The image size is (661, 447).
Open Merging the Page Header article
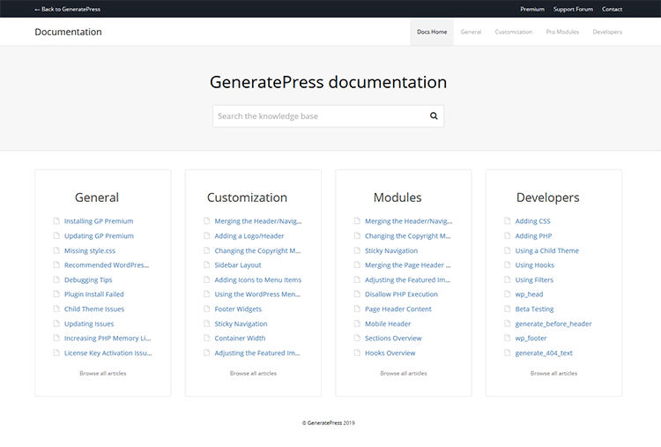408,264
